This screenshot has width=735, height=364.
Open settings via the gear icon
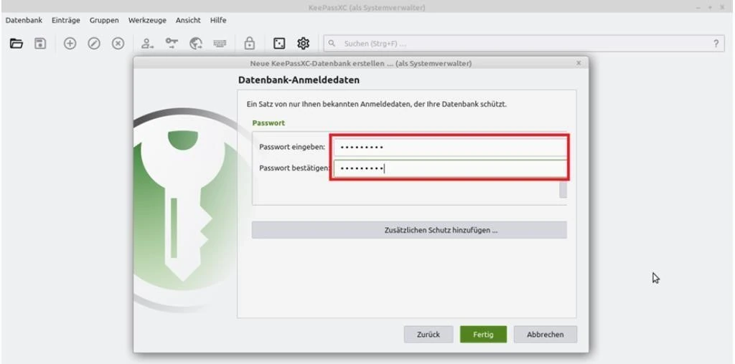(x=304, y=44)
